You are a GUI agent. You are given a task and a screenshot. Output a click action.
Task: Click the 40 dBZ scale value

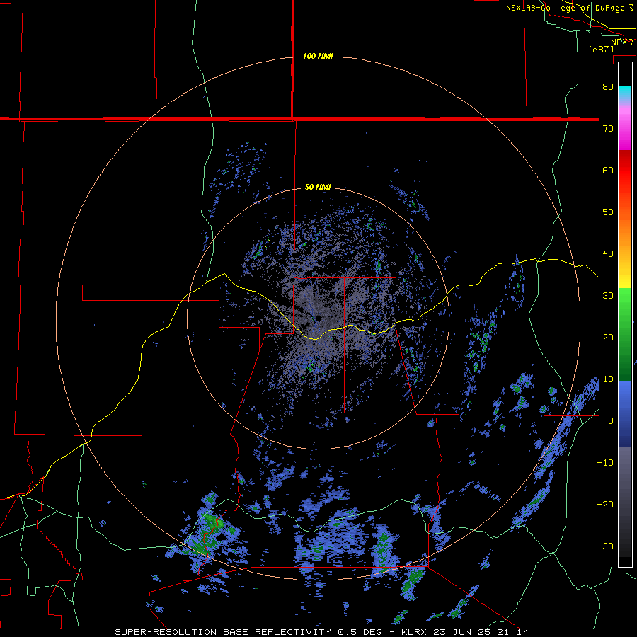point(608,254)
